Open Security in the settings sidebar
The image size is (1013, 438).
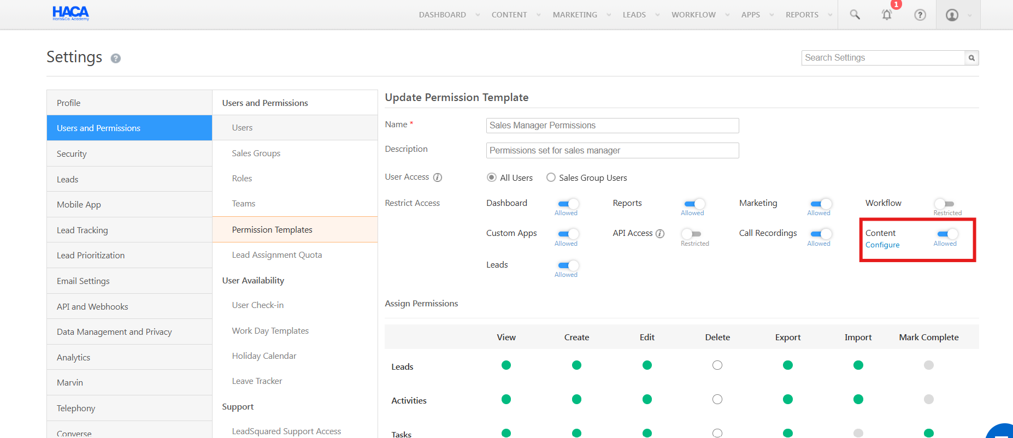(72, 154)
